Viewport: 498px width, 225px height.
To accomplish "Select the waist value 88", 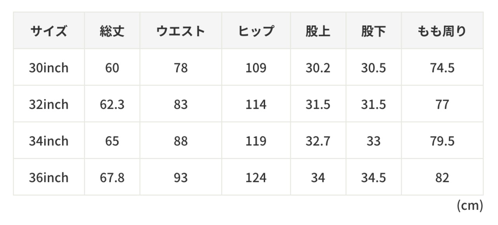I will click(x=181, y=141).
